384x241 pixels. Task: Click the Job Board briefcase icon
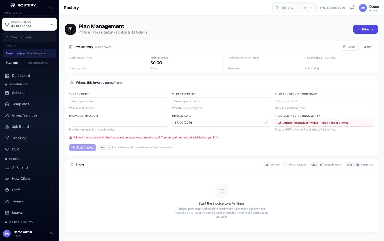tap(7, 127)
